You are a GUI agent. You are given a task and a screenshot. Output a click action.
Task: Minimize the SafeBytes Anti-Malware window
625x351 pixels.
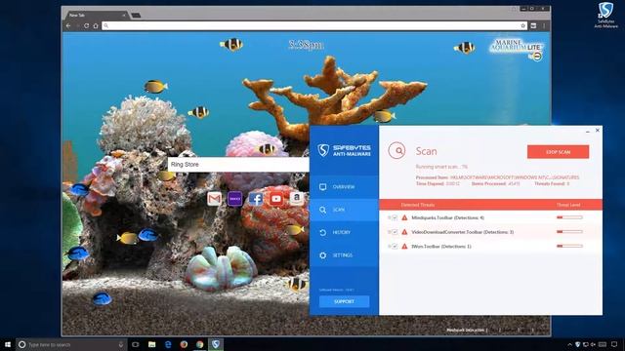click(x=588, y=131)
